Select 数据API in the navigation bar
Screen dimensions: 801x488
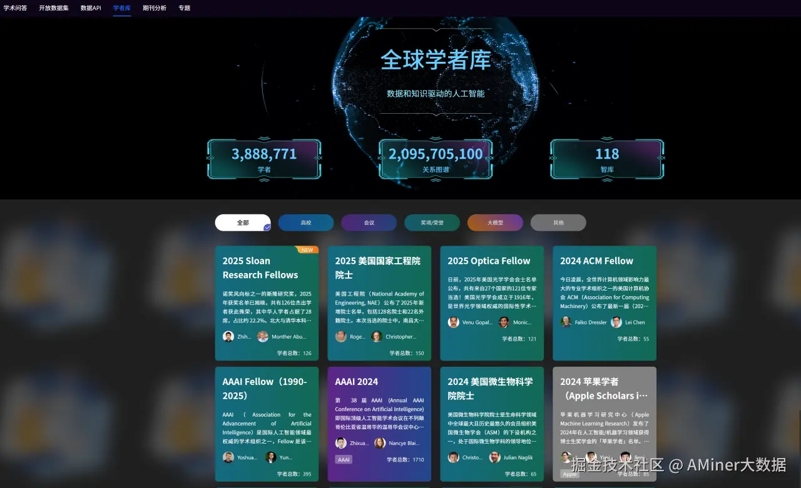click(x=90, y=8)
